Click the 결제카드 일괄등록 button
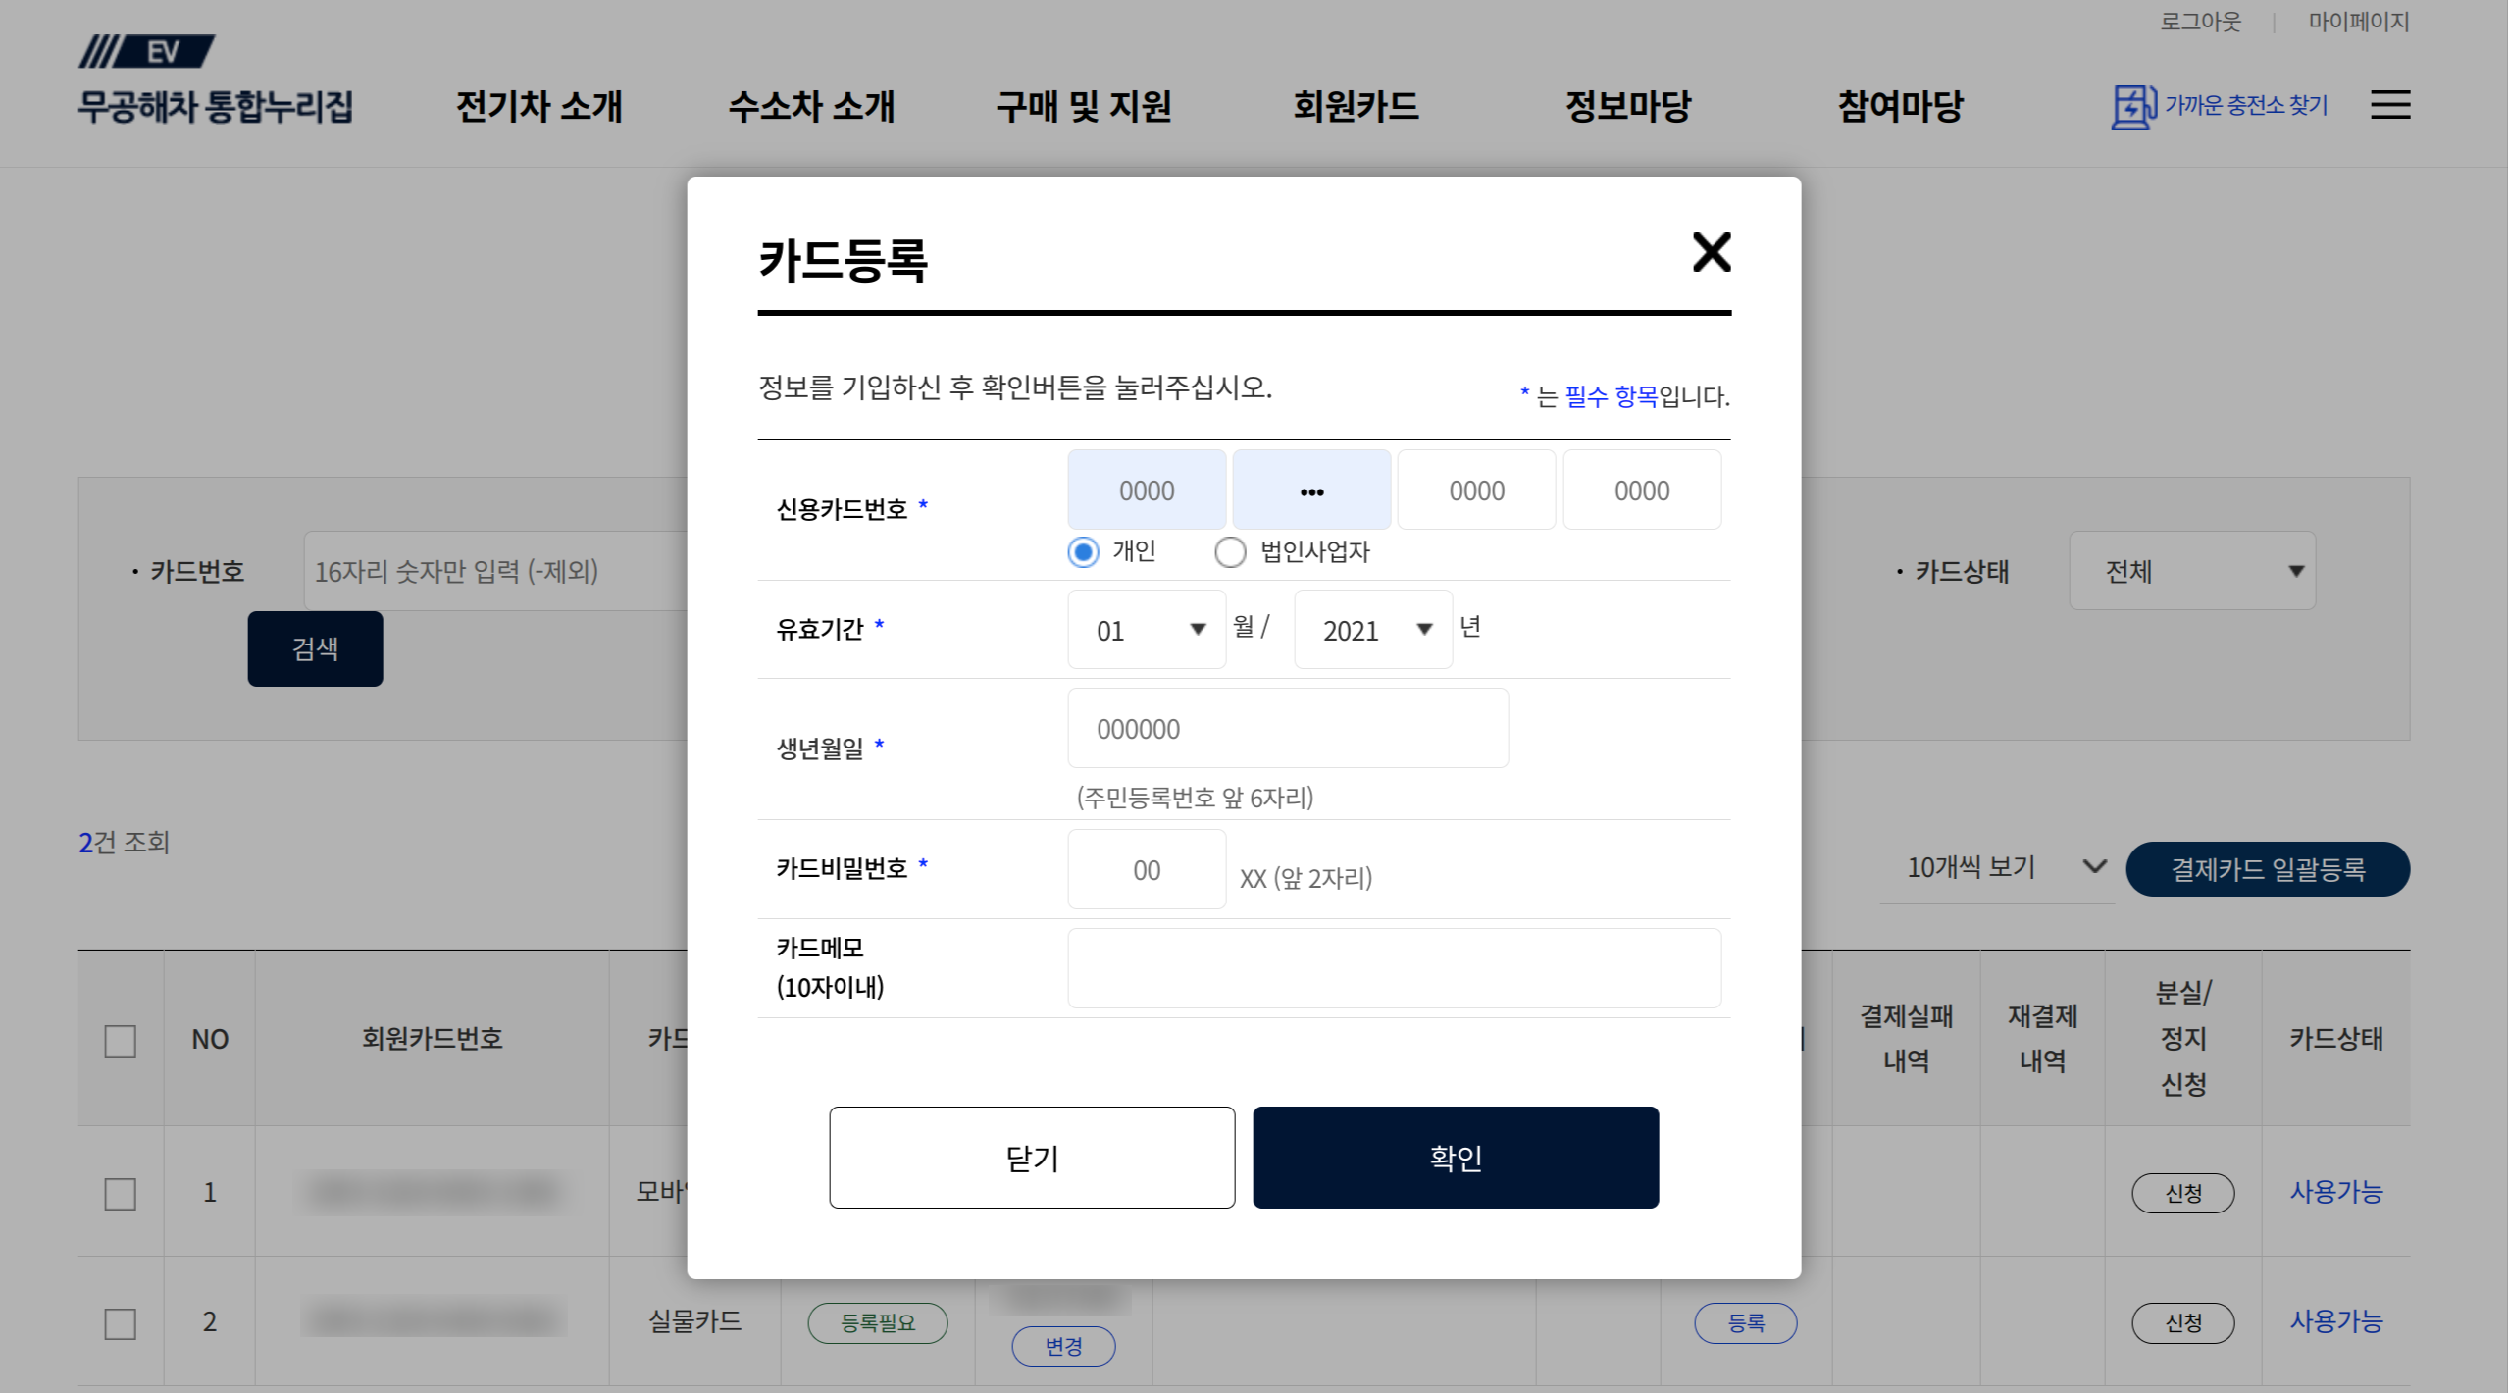This screenshot has height=1393, width=2508. (x=2267, y=869)
